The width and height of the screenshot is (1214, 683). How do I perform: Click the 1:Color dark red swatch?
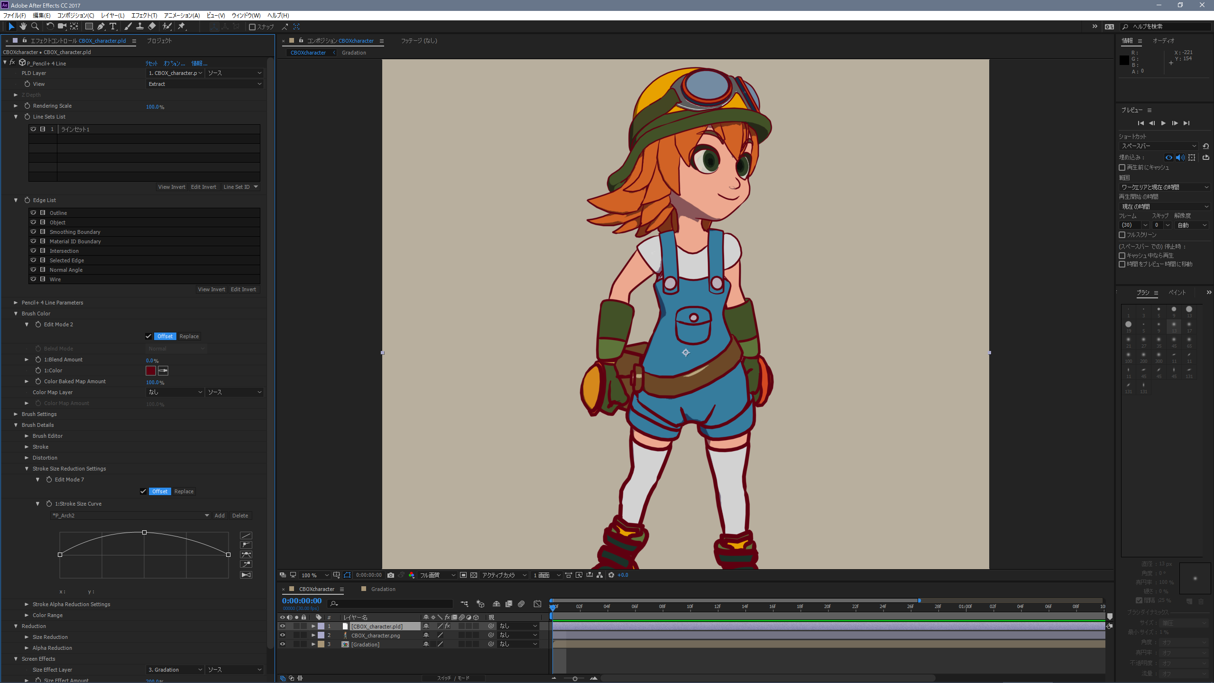tap(151, 371)
